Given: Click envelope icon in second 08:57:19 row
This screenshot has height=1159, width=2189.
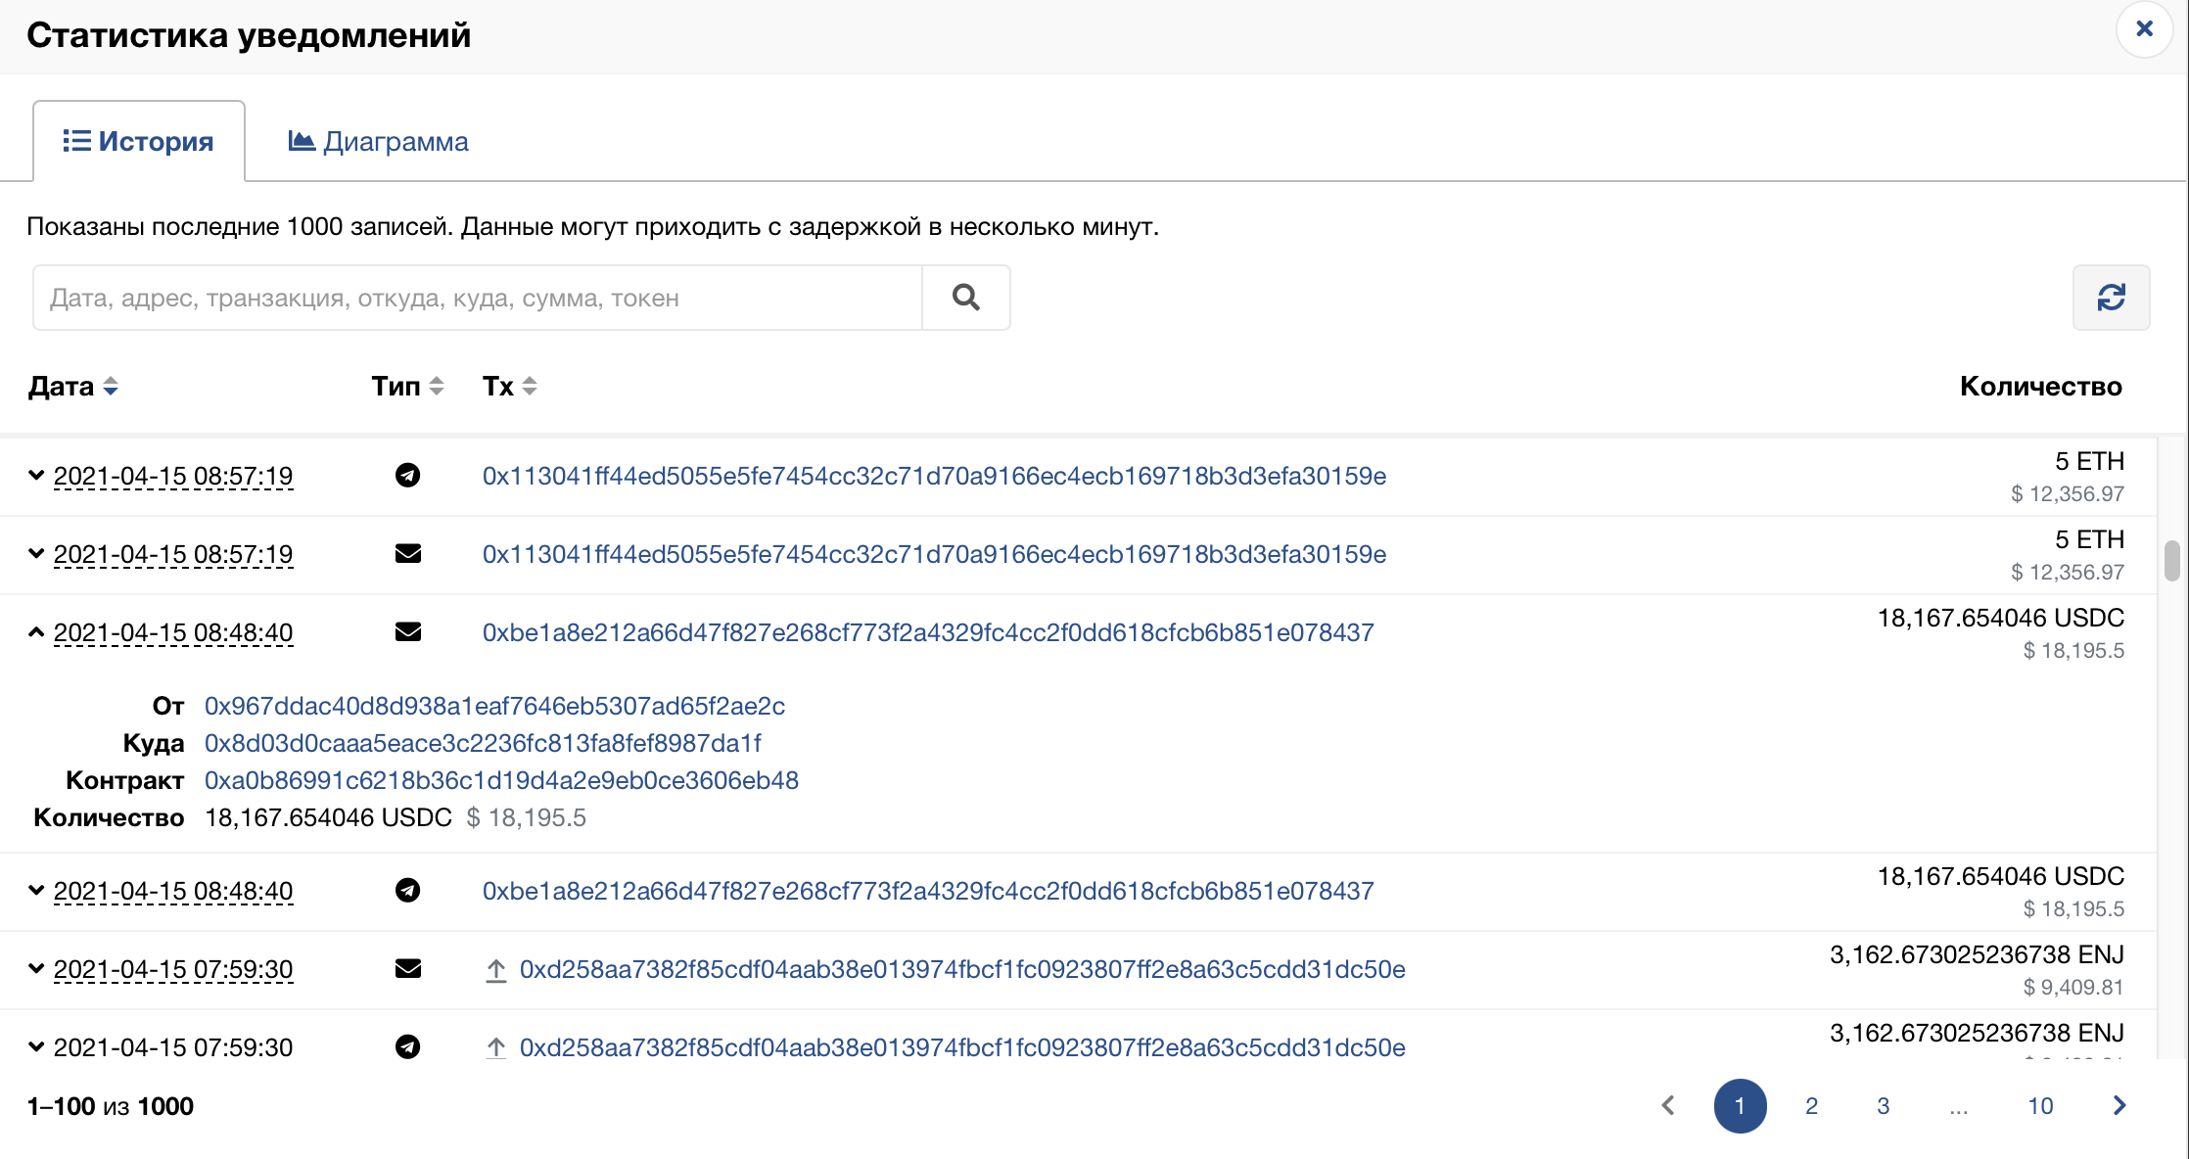Looking at the screenshot, I should point(407,554).
